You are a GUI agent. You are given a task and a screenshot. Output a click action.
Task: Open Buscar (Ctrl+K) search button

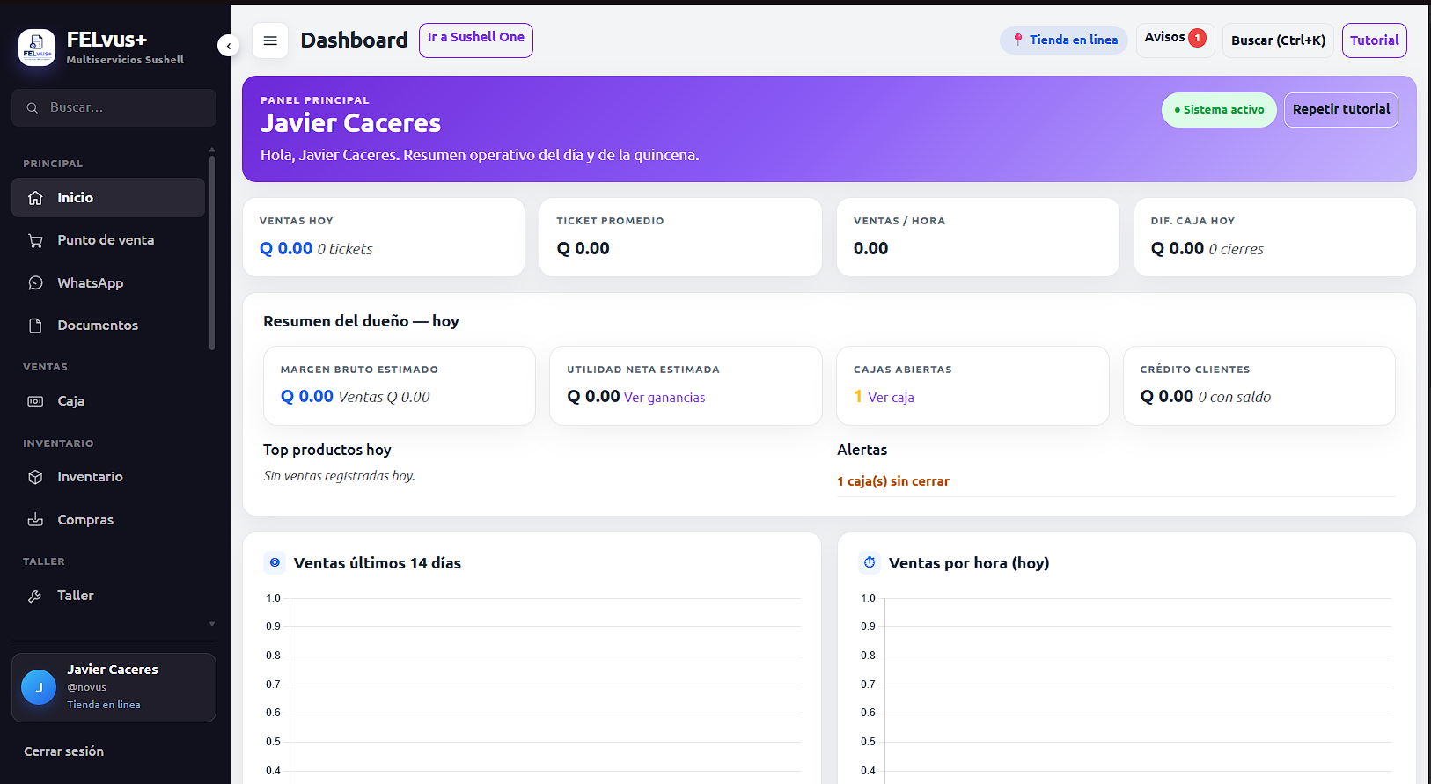point(1278,40)
